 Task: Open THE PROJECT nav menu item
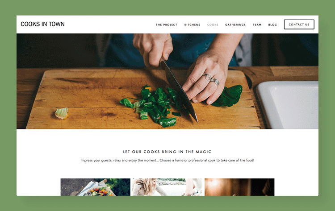click(167, 25)
